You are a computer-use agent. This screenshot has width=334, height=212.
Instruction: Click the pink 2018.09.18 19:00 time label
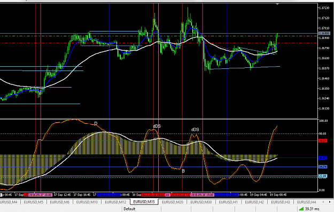(203, 195)
